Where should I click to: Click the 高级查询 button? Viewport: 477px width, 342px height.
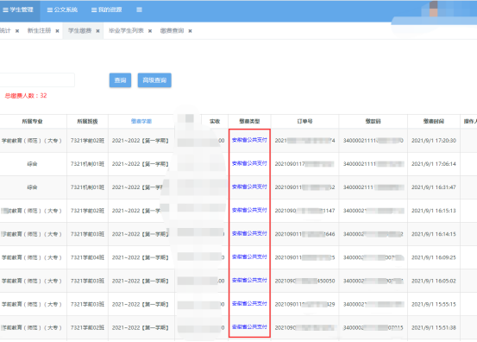[154, 80]
